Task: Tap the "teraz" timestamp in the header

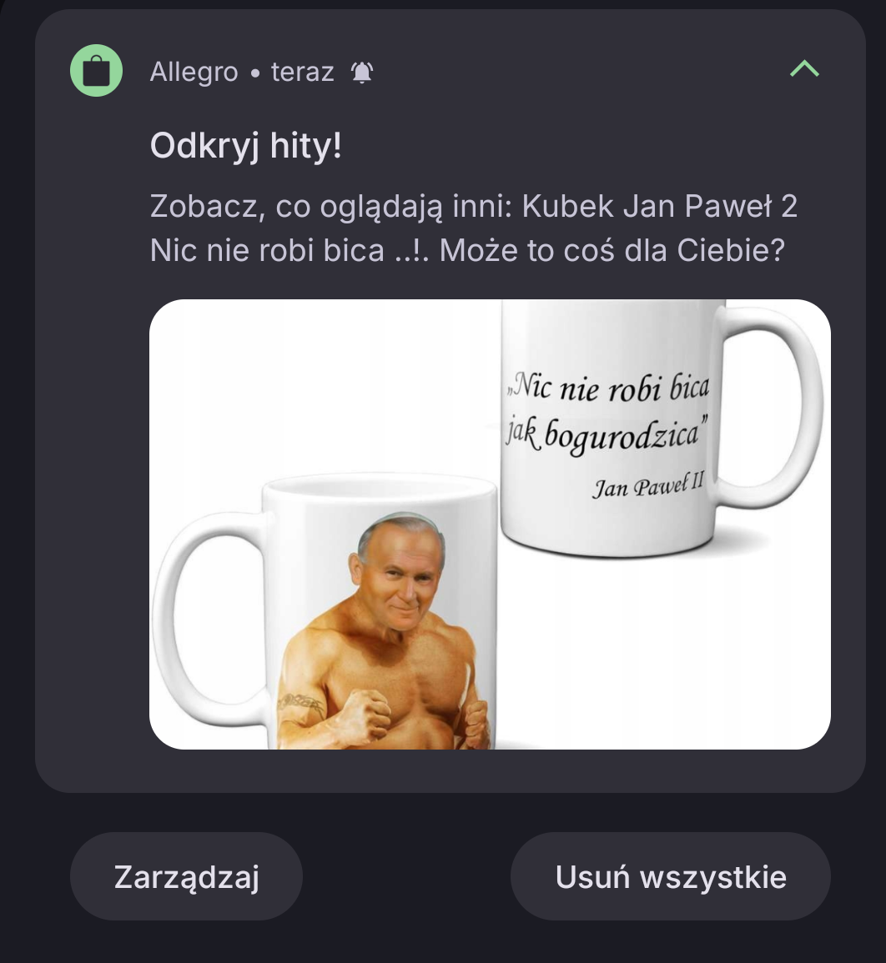Action: 302,72
